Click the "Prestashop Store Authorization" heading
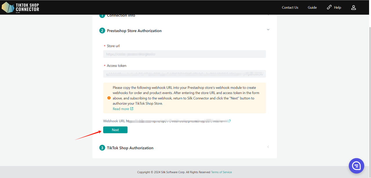371x178 pixels. click(134, 31)
